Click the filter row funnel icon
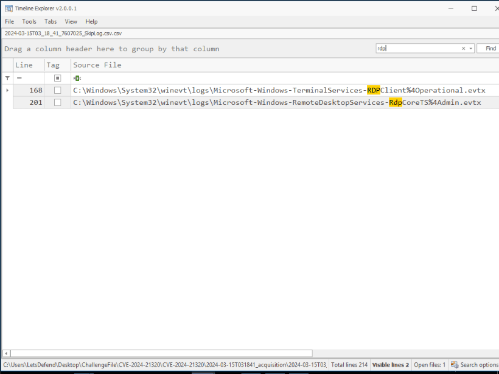 point(7,78)
